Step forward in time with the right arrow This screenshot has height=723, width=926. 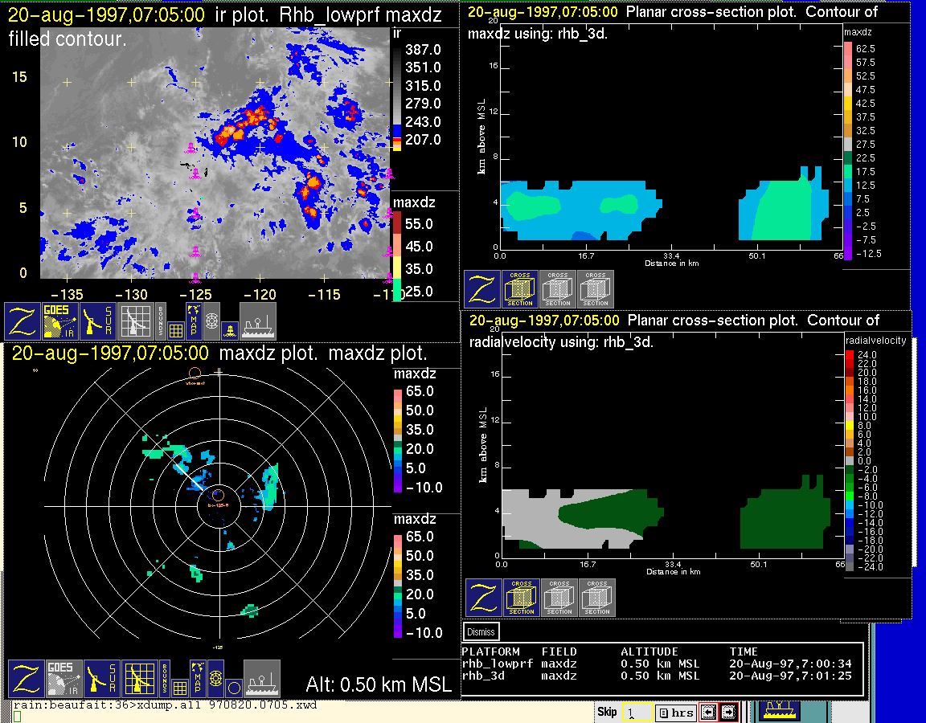[728, 713]
